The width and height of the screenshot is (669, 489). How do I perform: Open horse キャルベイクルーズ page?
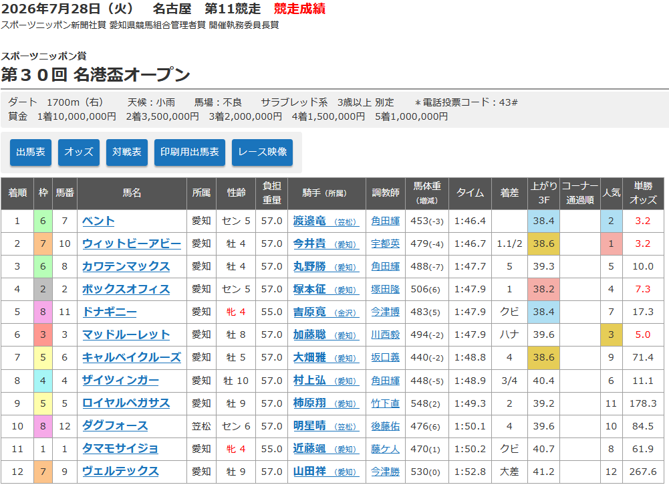tap(132, 357)
